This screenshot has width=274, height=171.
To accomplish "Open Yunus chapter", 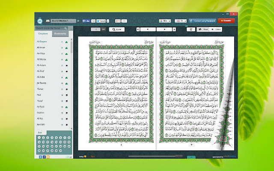I will click(40, 89).
